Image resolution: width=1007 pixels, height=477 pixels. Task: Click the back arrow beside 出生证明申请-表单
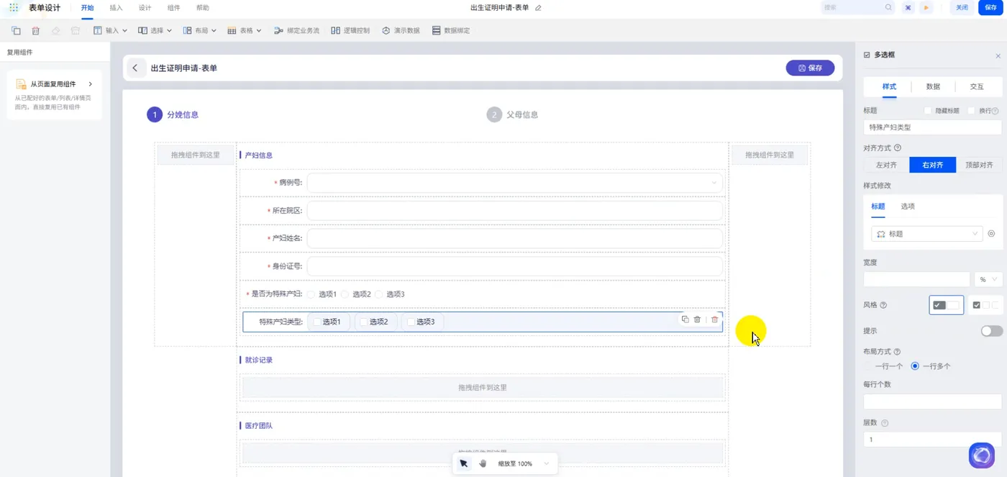(135, 68)
